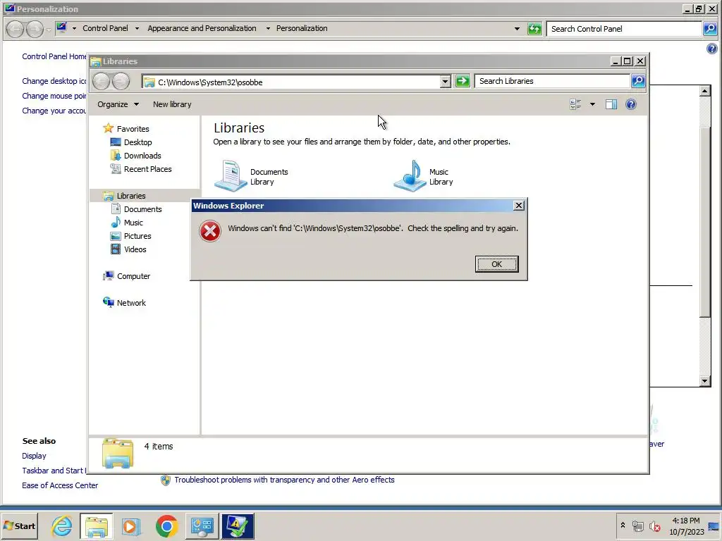The image size is (722, 541).
Task: Select Pictures under Libraries tree
Action: point(130,235)
